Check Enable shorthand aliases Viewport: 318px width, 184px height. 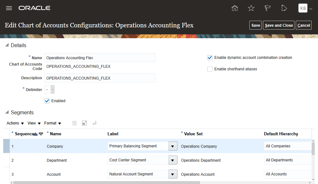(x=210, y=69)
